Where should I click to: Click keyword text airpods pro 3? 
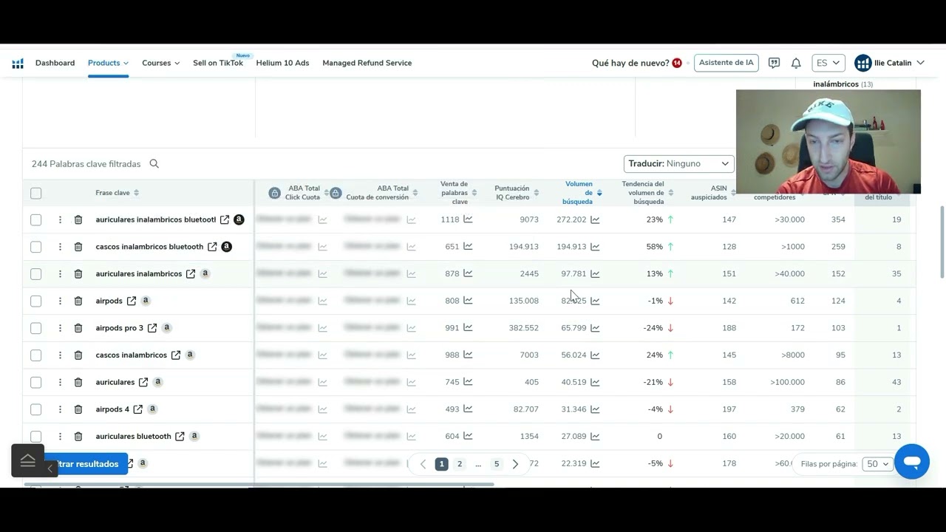coord(120,328)
